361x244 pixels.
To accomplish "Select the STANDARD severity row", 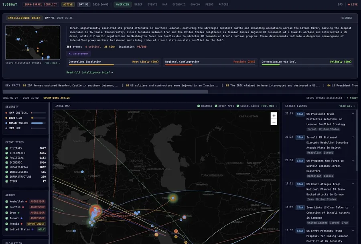I will pyautogui.click(x=26, y=123).
